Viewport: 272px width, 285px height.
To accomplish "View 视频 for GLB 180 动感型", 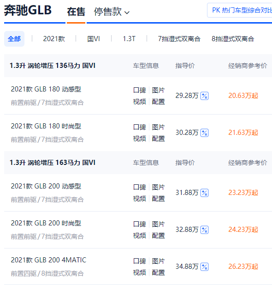I will [140, 102].
